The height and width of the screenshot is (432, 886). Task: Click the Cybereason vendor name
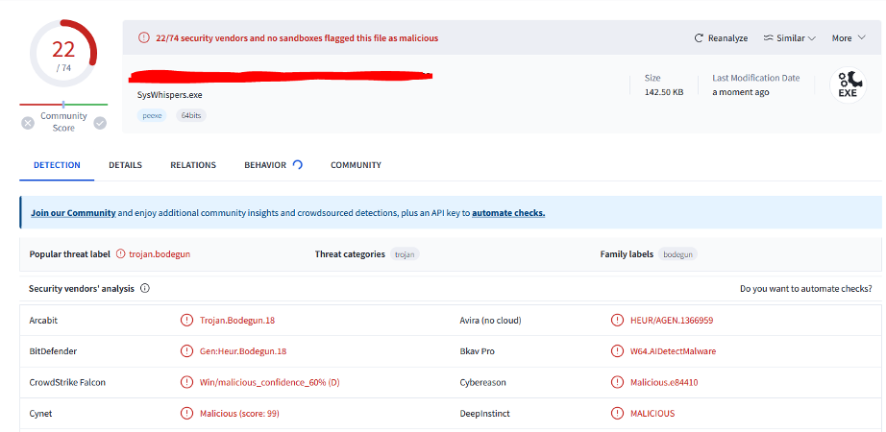tap(483, 382)
